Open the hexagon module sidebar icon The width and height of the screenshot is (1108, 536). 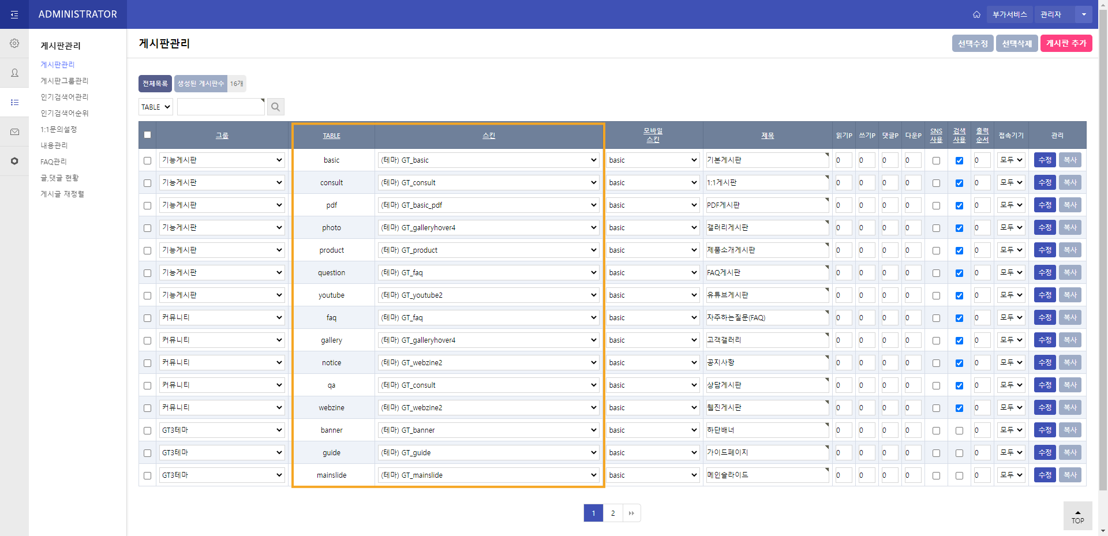pos(14,161)
